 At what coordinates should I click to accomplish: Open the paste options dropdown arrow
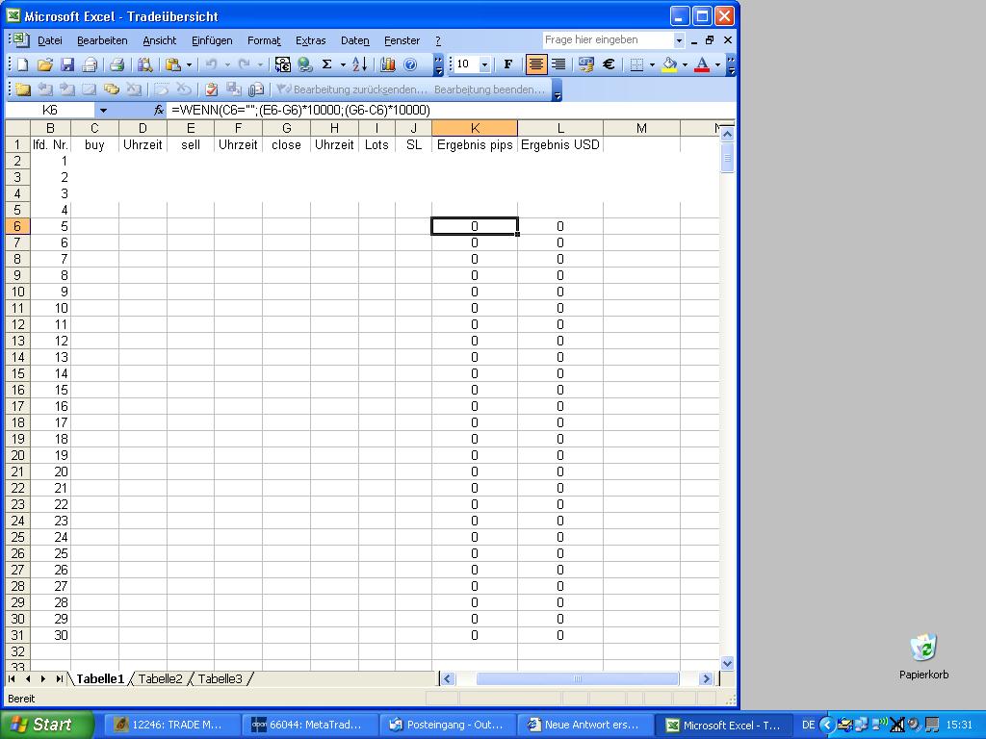pyautogui.click(x=189, y=64)
